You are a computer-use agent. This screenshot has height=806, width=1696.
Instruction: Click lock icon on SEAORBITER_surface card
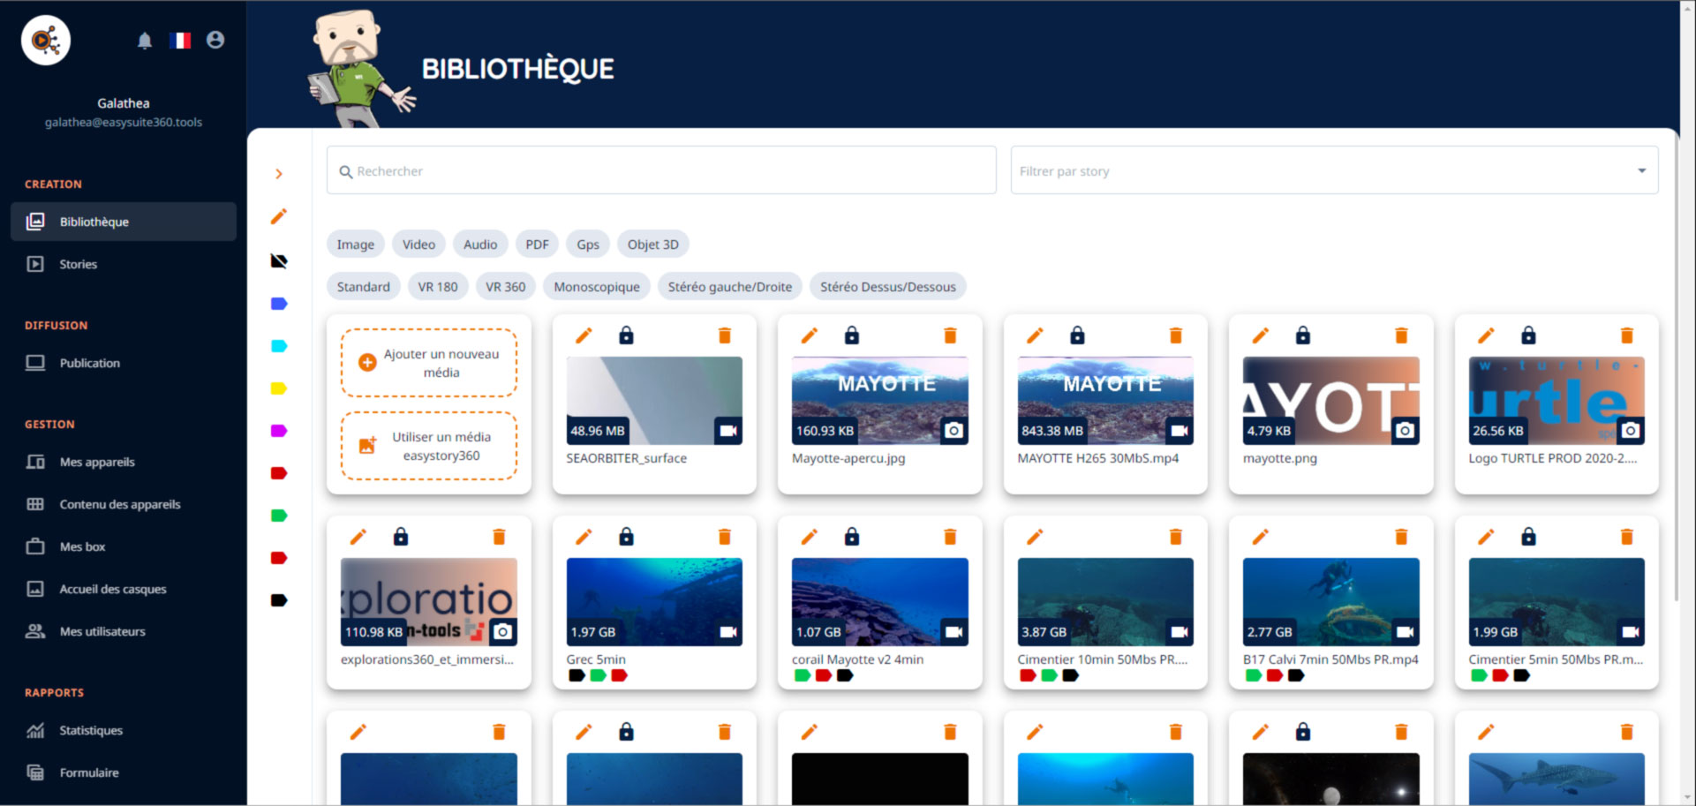pos(626,335)
